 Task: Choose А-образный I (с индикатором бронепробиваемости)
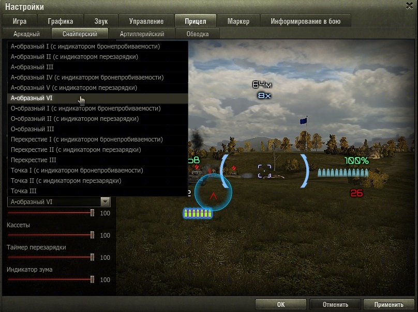pos(98,46)
